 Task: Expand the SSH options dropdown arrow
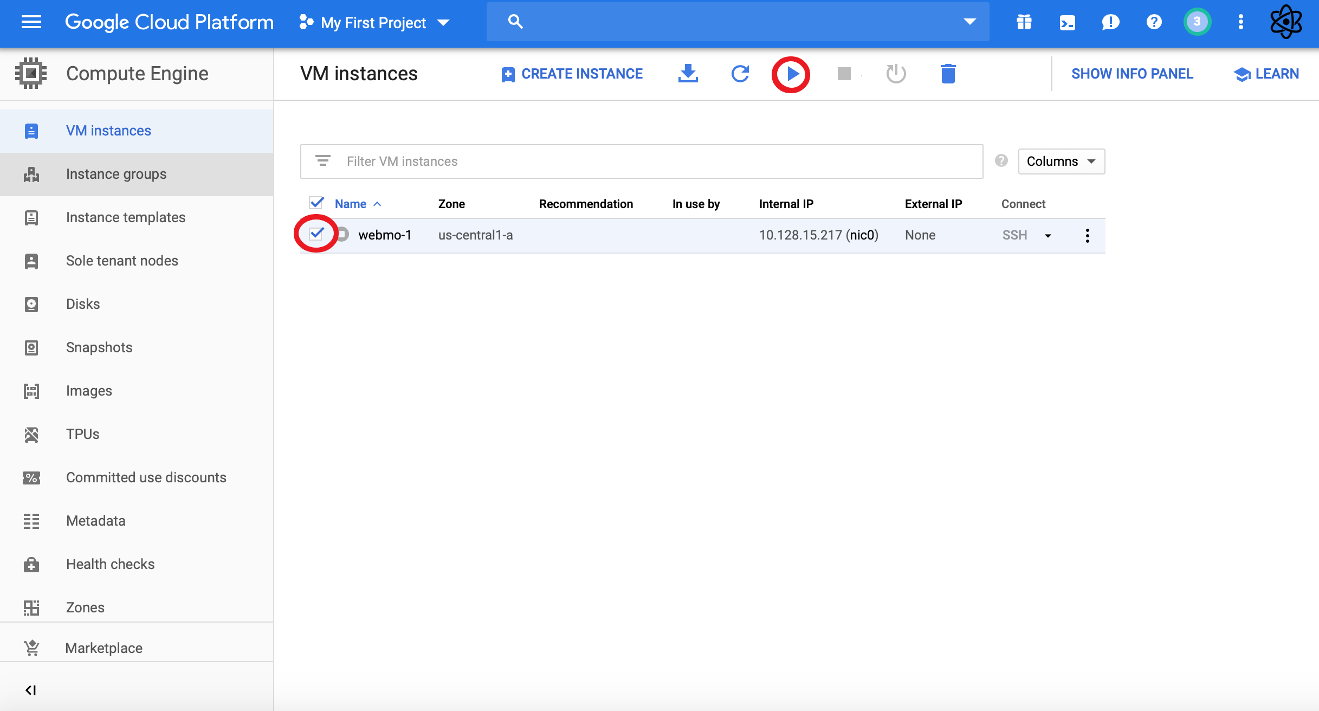click(1048, 236)
